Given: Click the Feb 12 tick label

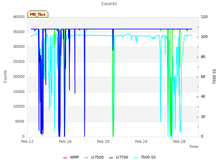Looking at the screenshot, I should (27, 141).
